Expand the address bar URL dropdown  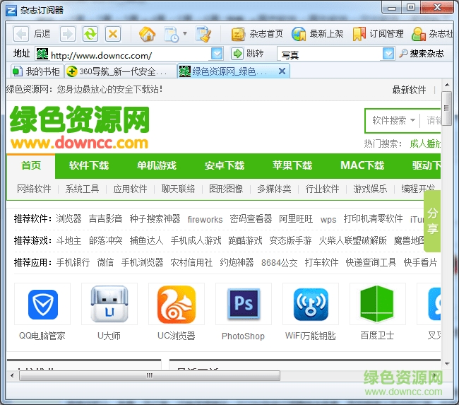click(x=217, y=54)
